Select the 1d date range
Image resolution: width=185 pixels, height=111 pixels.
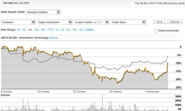[x=18, y=30]
